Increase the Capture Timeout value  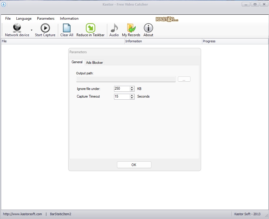[132, 95]
